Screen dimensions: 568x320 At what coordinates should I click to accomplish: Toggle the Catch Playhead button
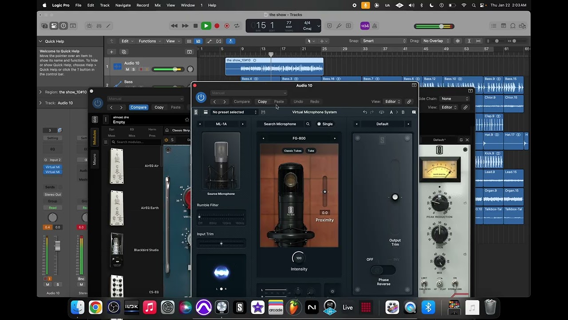[x=231, y=41]
